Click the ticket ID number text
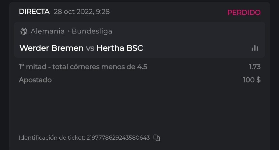 click(x=118, y=138)
